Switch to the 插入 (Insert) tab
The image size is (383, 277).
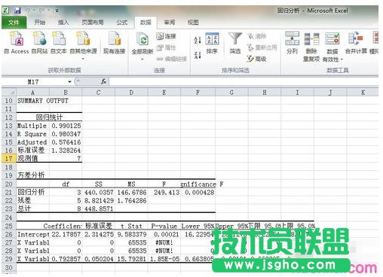click(63, 23)
